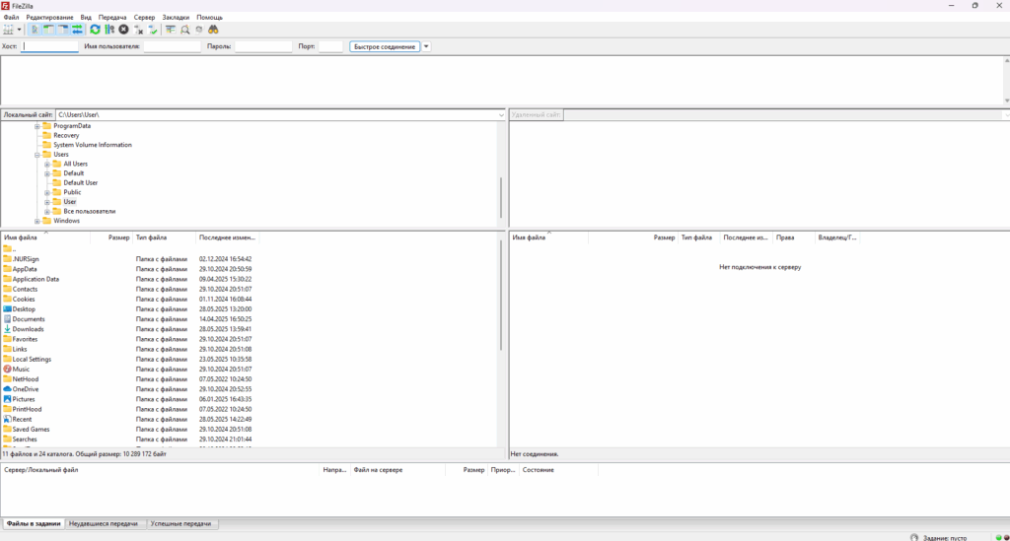This screenshot has height=541, width=1010.
Task: Click the local file list vertical scrollbar
Action: point(501,296)
